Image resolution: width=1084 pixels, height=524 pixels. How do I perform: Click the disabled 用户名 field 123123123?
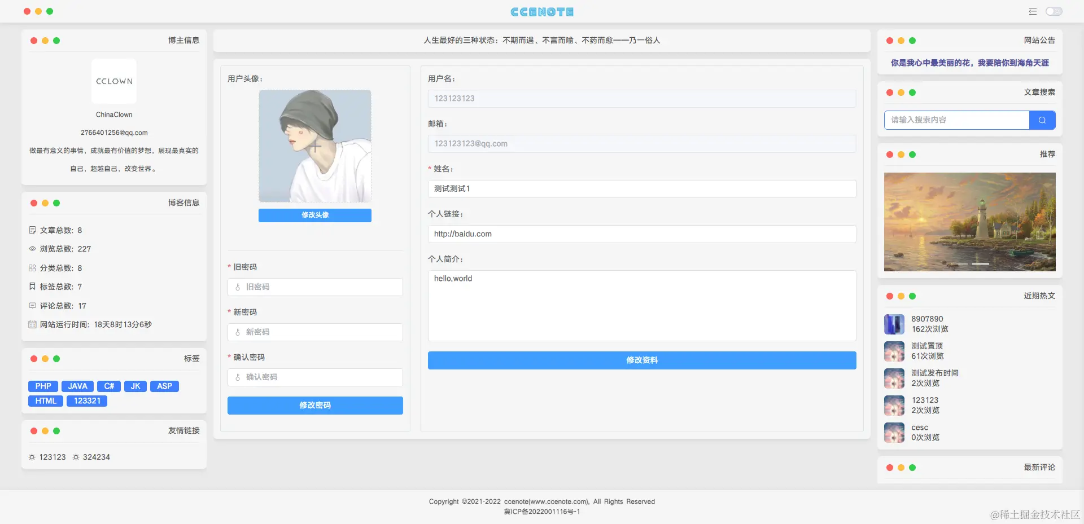642,99
